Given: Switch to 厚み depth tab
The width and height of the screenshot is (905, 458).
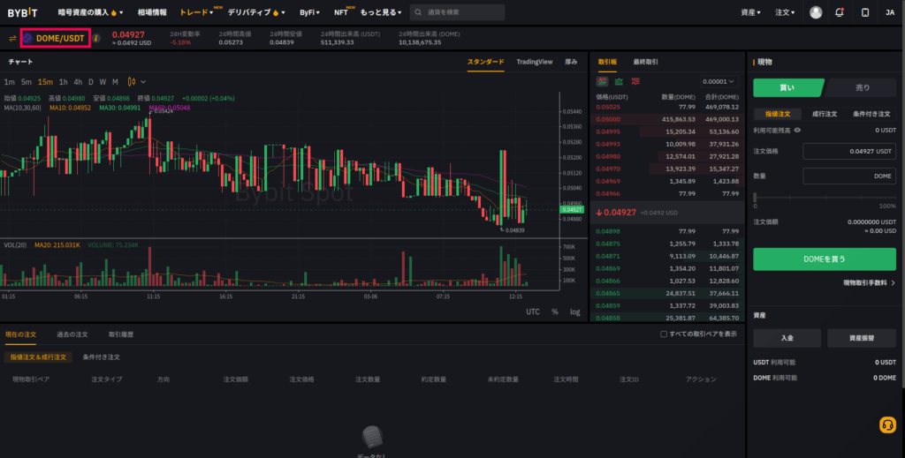Looking at the screenshot, I should coord(571,62).
